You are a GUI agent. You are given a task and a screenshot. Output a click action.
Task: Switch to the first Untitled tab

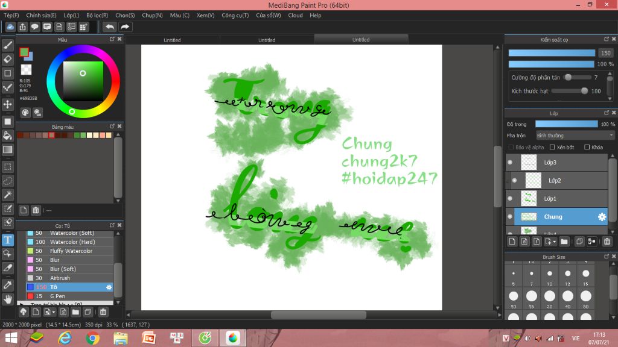(x=172, y=40)
